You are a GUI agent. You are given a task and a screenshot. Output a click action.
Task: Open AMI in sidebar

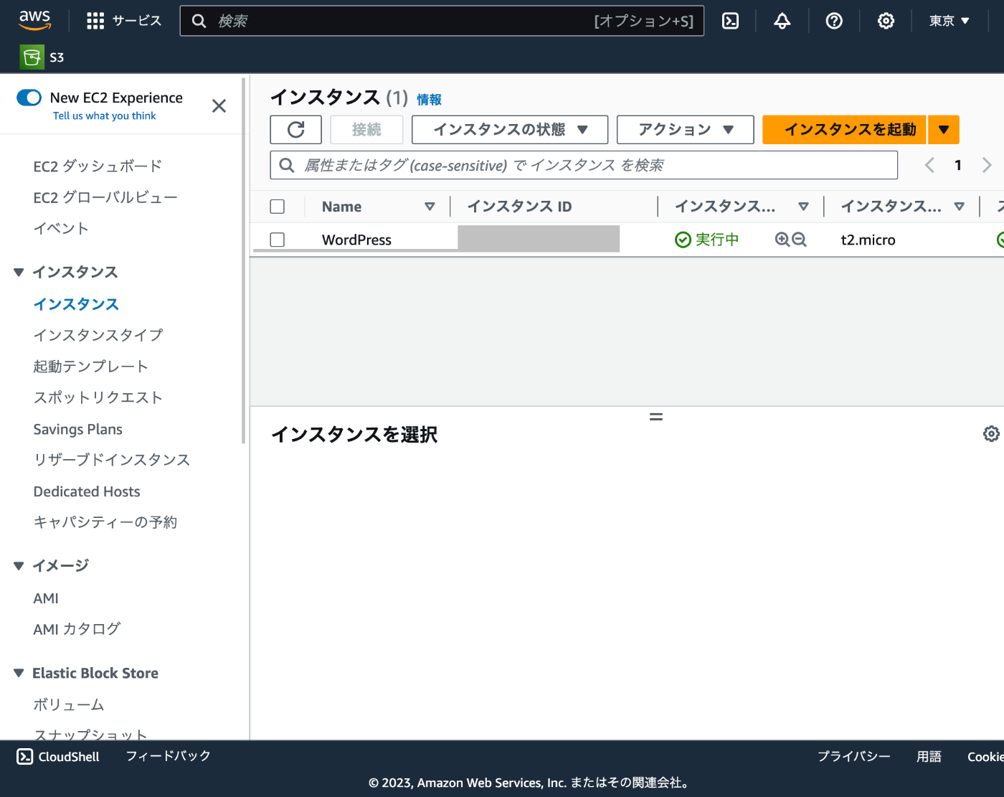click(46, 598)
